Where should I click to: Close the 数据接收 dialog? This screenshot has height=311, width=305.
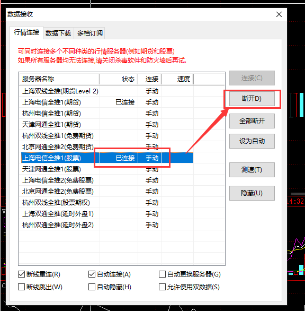(279, 14)
